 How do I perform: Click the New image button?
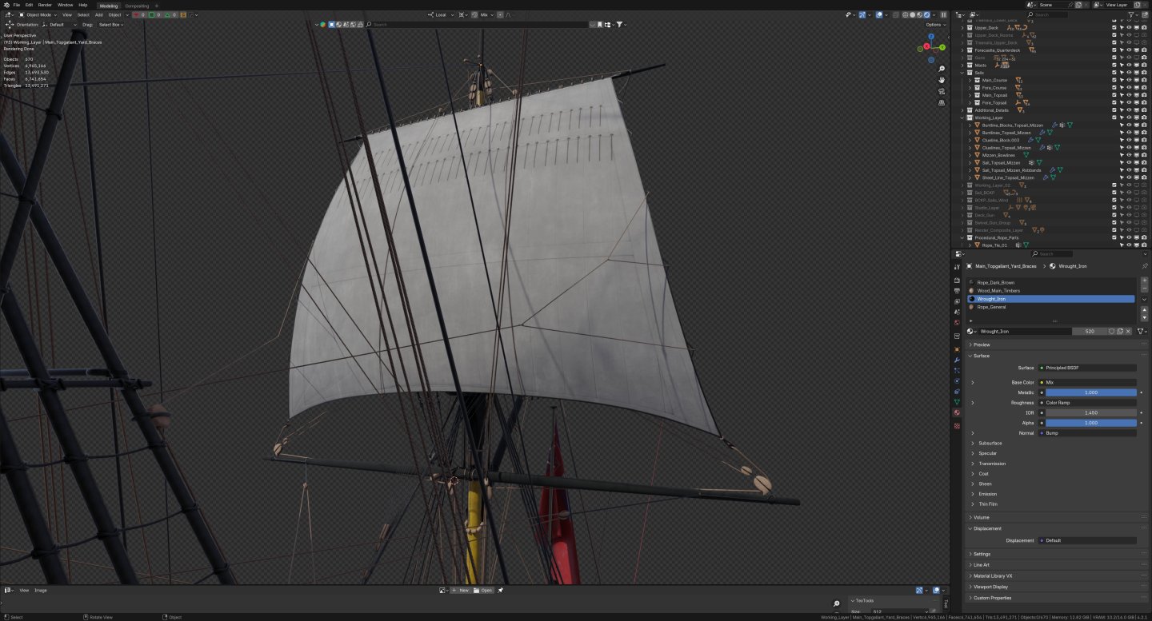(460, 590)
